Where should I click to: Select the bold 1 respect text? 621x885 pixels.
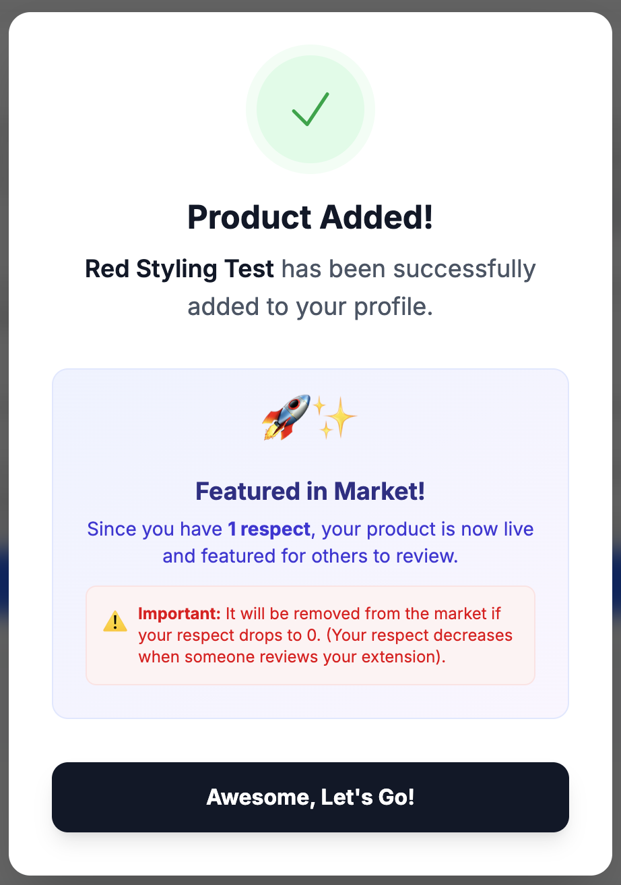pyautogui.click(x=269, y=529)
